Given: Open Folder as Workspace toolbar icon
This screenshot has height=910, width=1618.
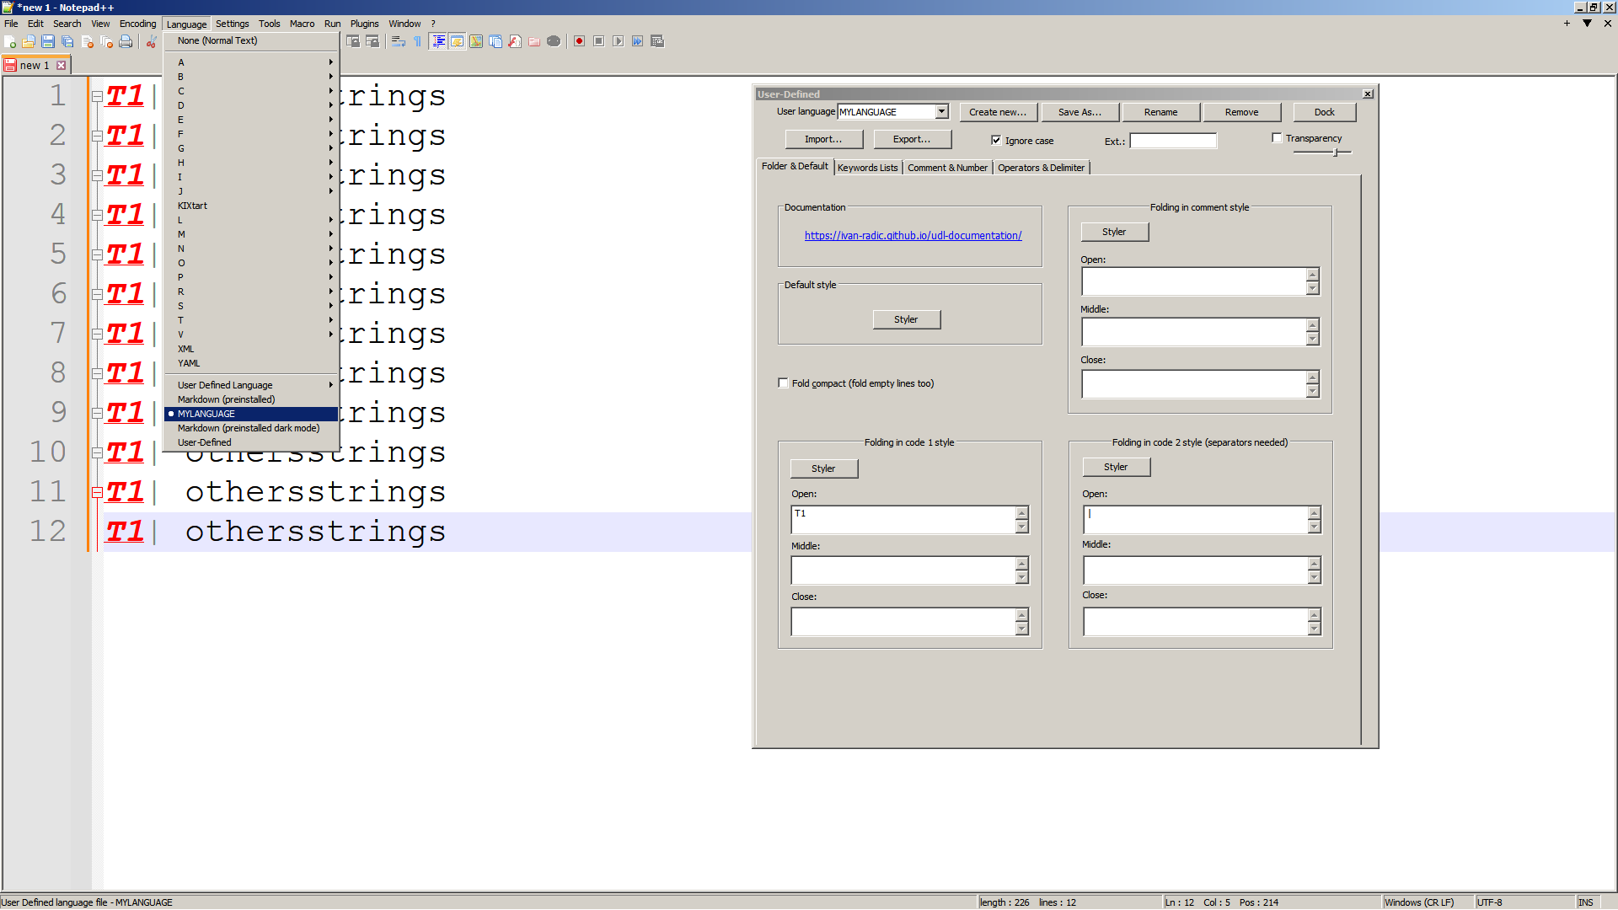Looking at the screenshot, I should (x=534, y=41).
